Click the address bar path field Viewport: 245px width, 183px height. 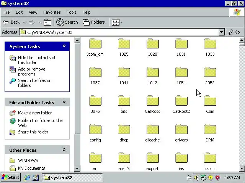(119, 32)
